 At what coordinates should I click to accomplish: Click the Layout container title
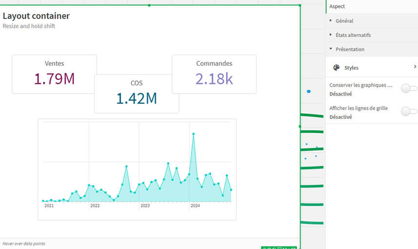pos(36,16)
